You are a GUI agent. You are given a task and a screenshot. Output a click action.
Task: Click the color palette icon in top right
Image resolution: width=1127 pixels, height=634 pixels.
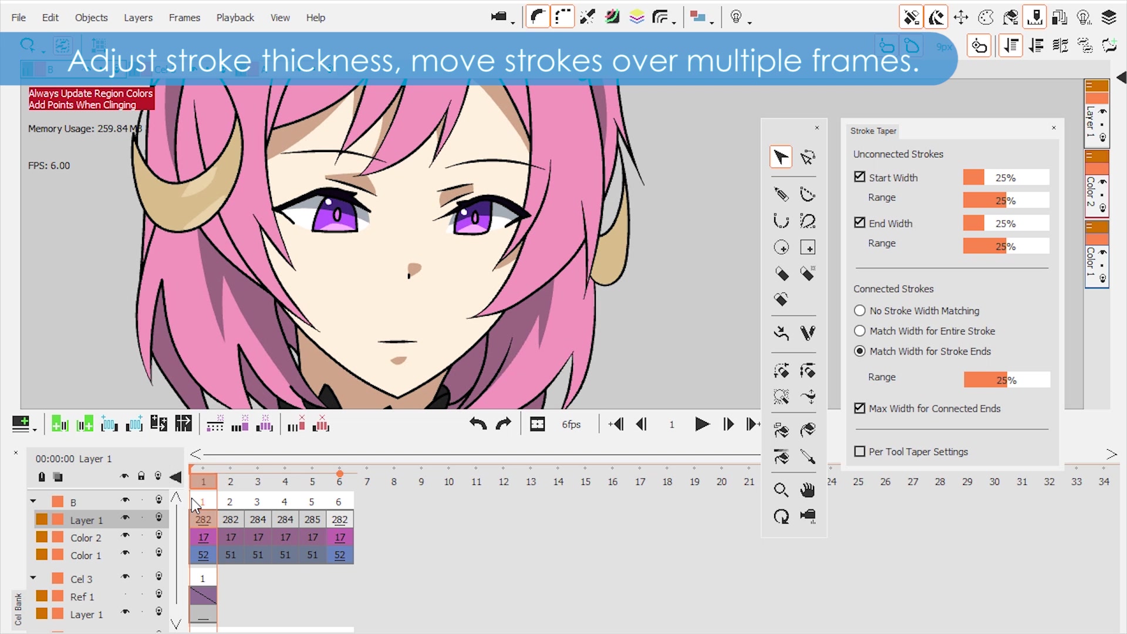click(x=986, y=17)
